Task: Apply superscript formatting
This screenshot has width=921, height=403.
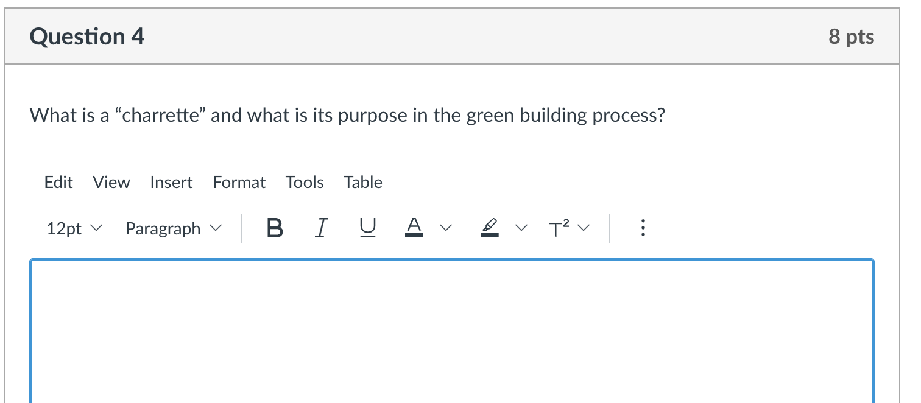Action: (557, 228)
